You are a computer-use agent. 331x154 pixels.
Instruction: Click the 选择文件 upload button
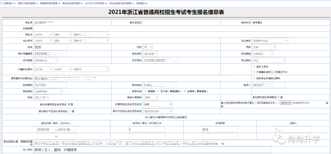tap(286, 103)
